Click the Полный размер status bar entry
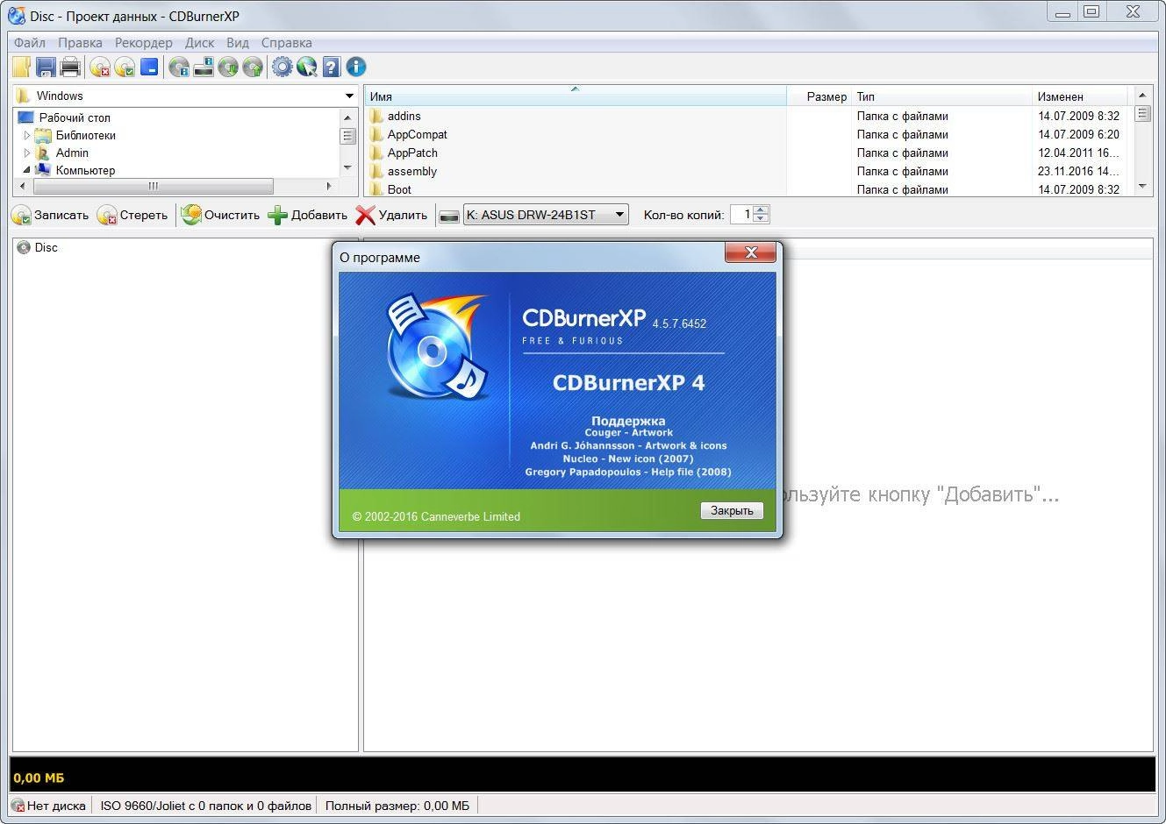The height and width of the screenshot is (824, 1166). pos(397,806)
